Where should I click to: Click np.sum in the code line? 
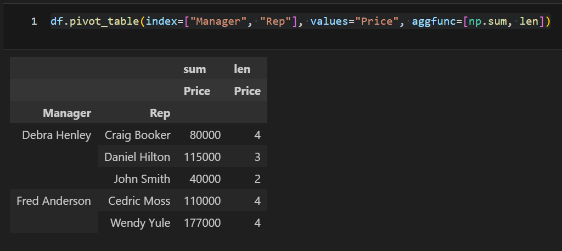coord(490,22)
